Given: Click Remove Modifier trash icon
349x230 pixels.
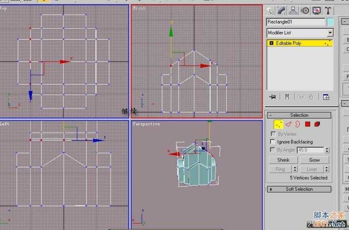Looking at the screenshot, I should point(311,97).
